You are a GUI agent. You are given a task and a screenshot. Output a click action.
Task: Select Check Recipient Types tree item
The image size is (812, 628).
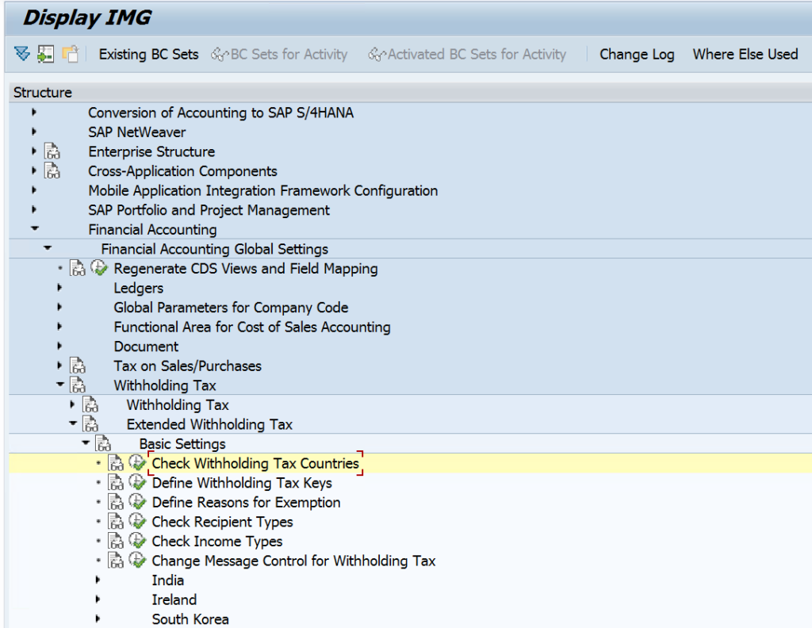click(x=222, y=521)
